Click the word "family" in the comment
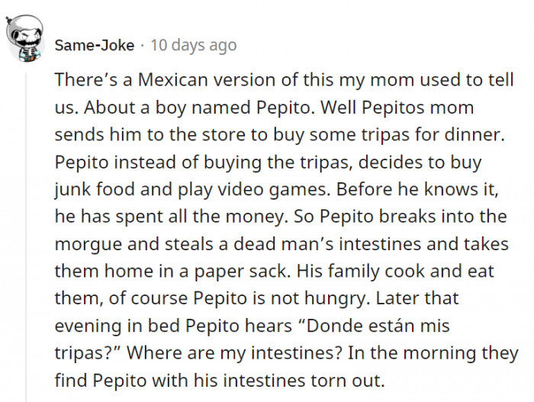Viewport: 534px width, 402px height. pyautogui.click(x=353, y=272)
